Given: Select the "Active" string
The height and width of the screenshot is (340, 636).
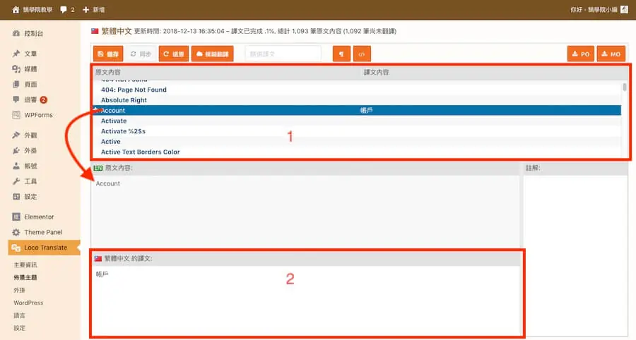Looking at the screenshot, I should click(x=357, y=142).
